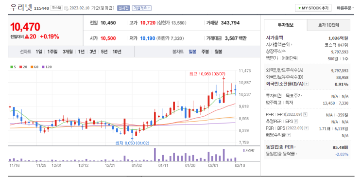Image resolution: width=361 pixels, height=177 pixels.
Task: Switch to the 투자정보 tab
Action: point(286,25)
